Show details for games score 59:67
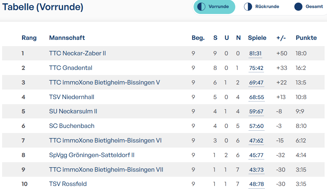This screenshot has width=327, height=194. [x=256, y=112]
